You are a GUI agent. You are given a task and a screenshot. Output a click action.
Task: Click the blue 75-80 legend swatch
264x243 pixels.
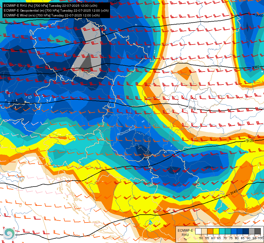(x=234, y=231)
